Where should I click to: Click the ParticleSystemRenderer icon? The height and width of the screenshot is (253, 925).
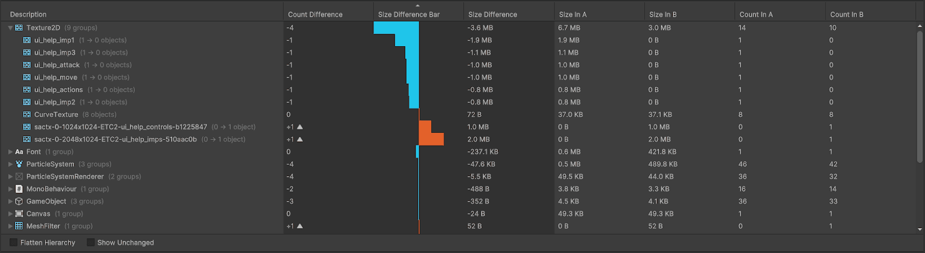coord(19,177)
